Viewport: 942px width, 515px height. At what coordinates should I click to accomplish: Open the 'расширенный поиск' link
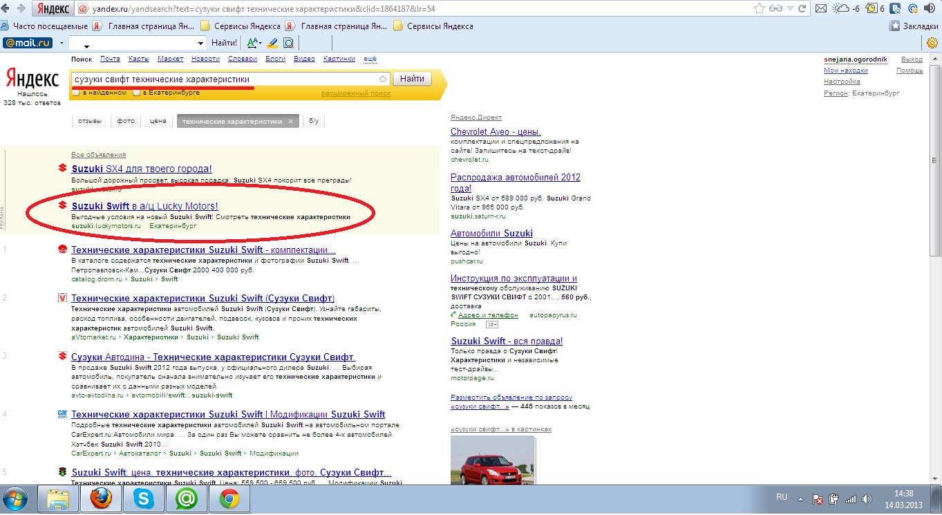point(356,93)
